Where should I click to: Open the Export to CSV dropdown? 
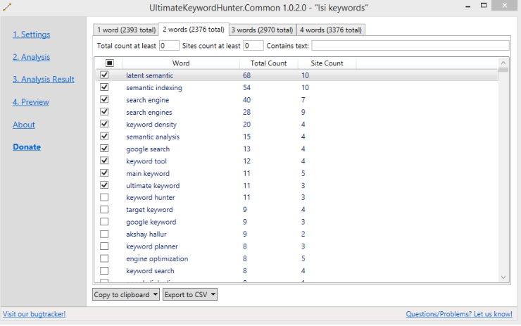190,294
